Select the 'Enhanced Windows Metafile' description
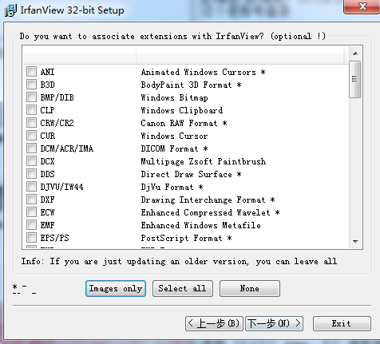Screen dimensions: 380x344 pyautogui.click(x=201, y=225)
